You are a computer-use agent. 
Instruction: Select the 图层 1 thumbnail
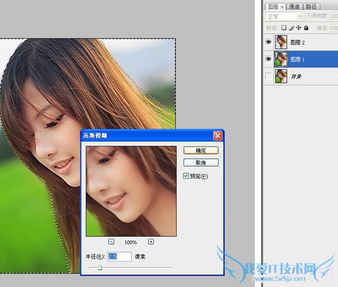(x=281, y=59)
